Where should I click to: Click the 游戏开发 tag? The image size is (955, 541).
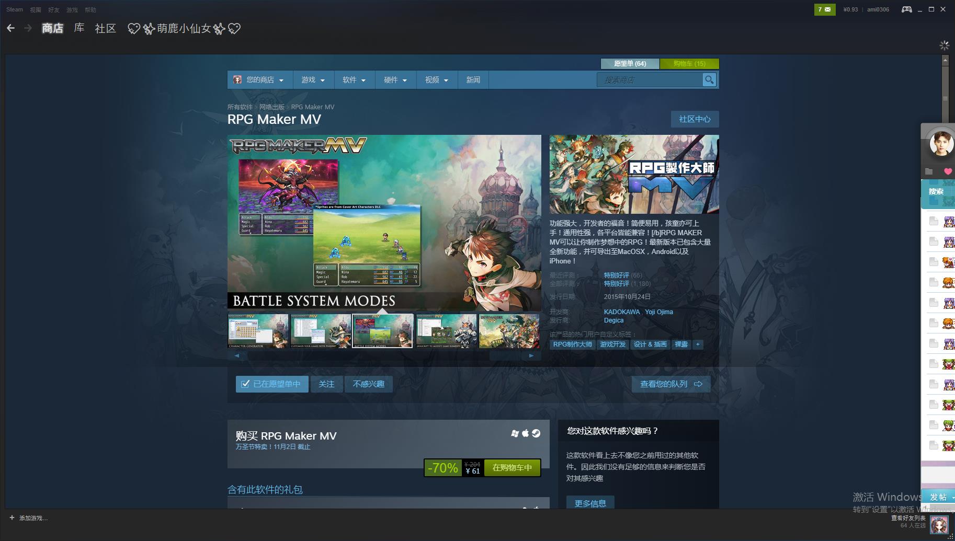[x=612, y=344]
